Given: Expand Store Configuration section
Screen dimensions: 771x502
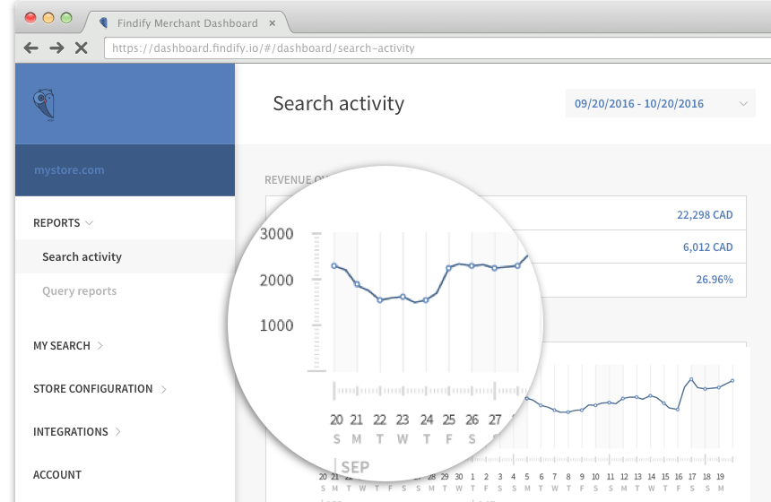Looking at the screenshot, I should [x=100, y=388].
